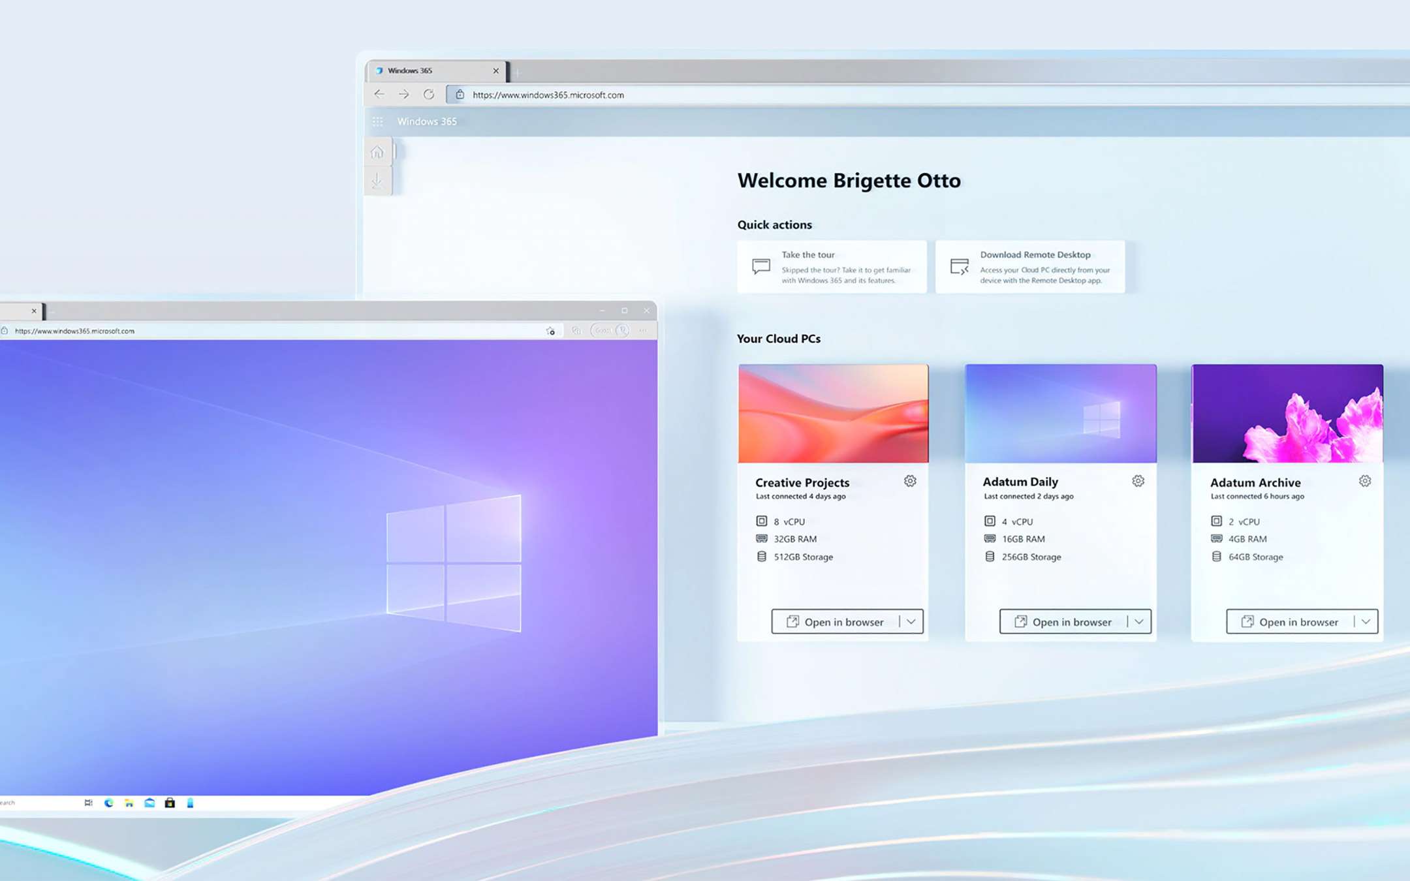
Task: Open File Explorer from the Cloud PC taskbar
Action: [x=129, y=803]
